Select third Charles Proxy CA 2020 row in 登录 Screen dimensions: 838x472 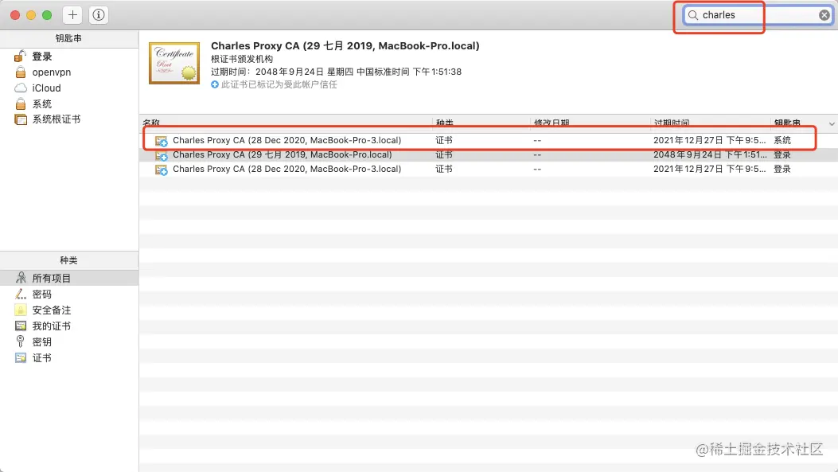click(x=489, y=169)
